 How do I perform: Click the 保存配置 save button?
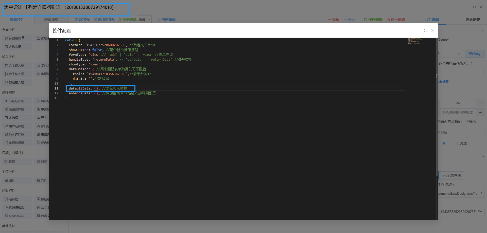click(x=373, y=20)
